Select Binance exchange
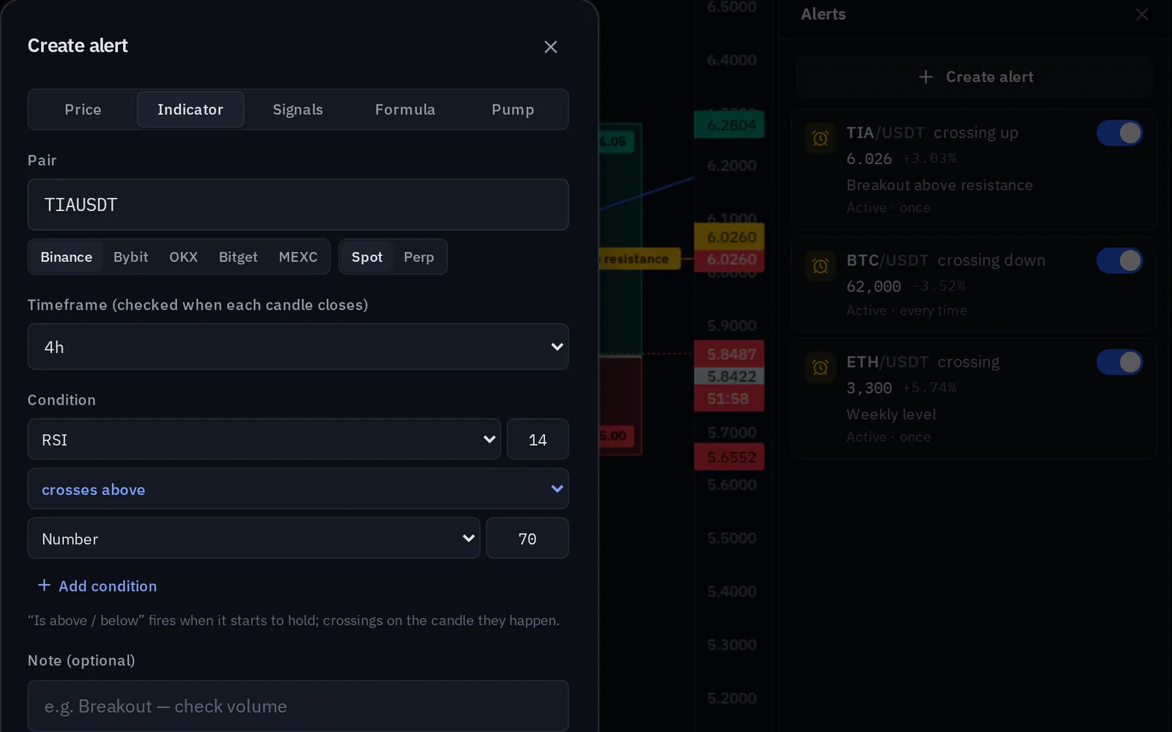The height and width of the screenshot is (732, 1172). (67, 257)
